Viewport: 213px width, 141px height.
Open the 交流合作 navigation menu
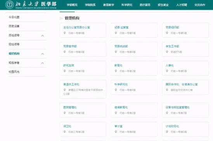[x=200, y=5]
